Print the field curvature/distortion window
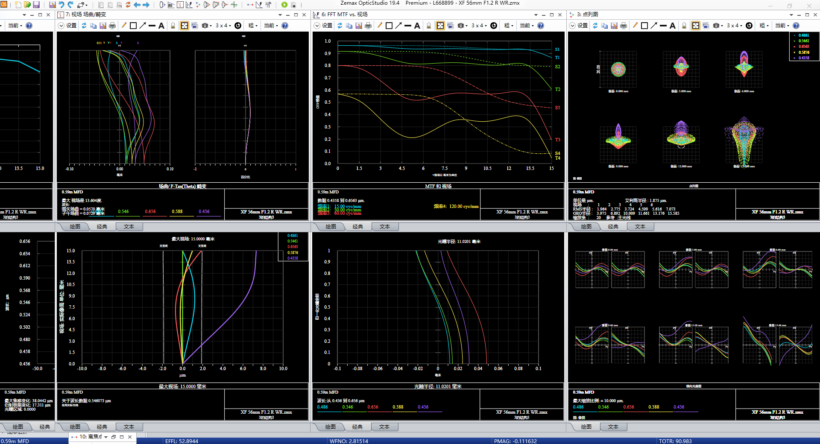 [112, 26]
